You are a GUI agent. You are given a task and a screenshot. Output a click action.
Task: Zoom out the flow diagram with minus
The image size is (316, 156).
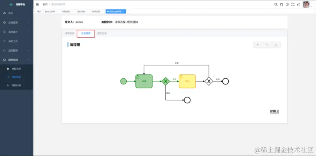(267, 45)
